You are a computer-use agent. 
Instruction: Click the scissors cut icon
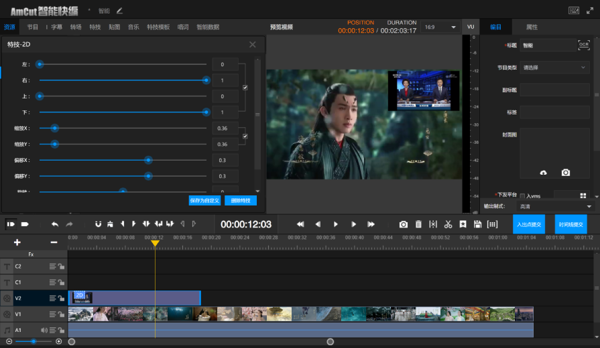448,224
